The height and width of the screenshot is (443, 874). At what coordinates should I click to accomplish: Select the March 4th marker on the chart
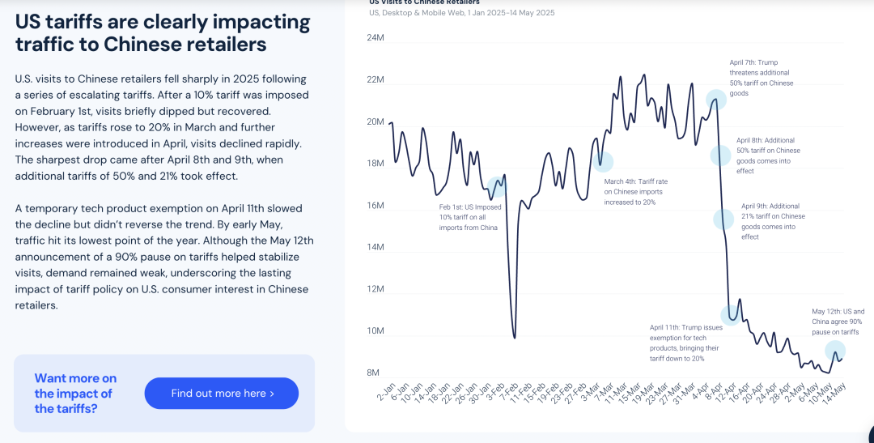[x=603, y=161]
